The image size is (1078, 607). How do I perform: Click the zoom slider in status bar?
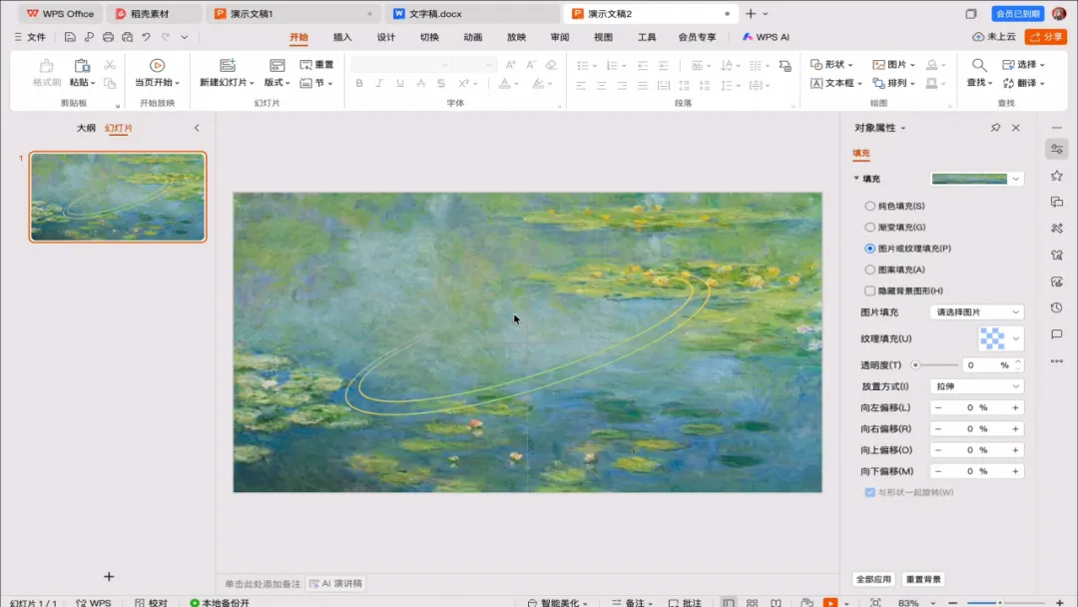[x=1006, y=603]
